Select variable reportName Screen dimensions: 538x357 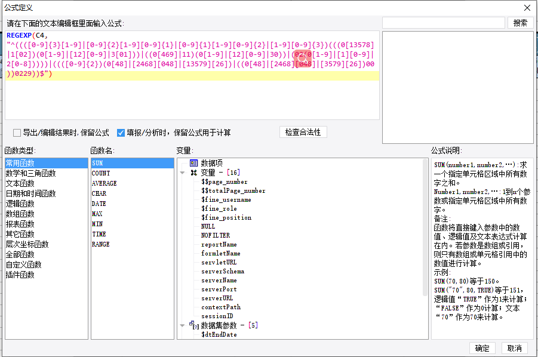(219, 245)
